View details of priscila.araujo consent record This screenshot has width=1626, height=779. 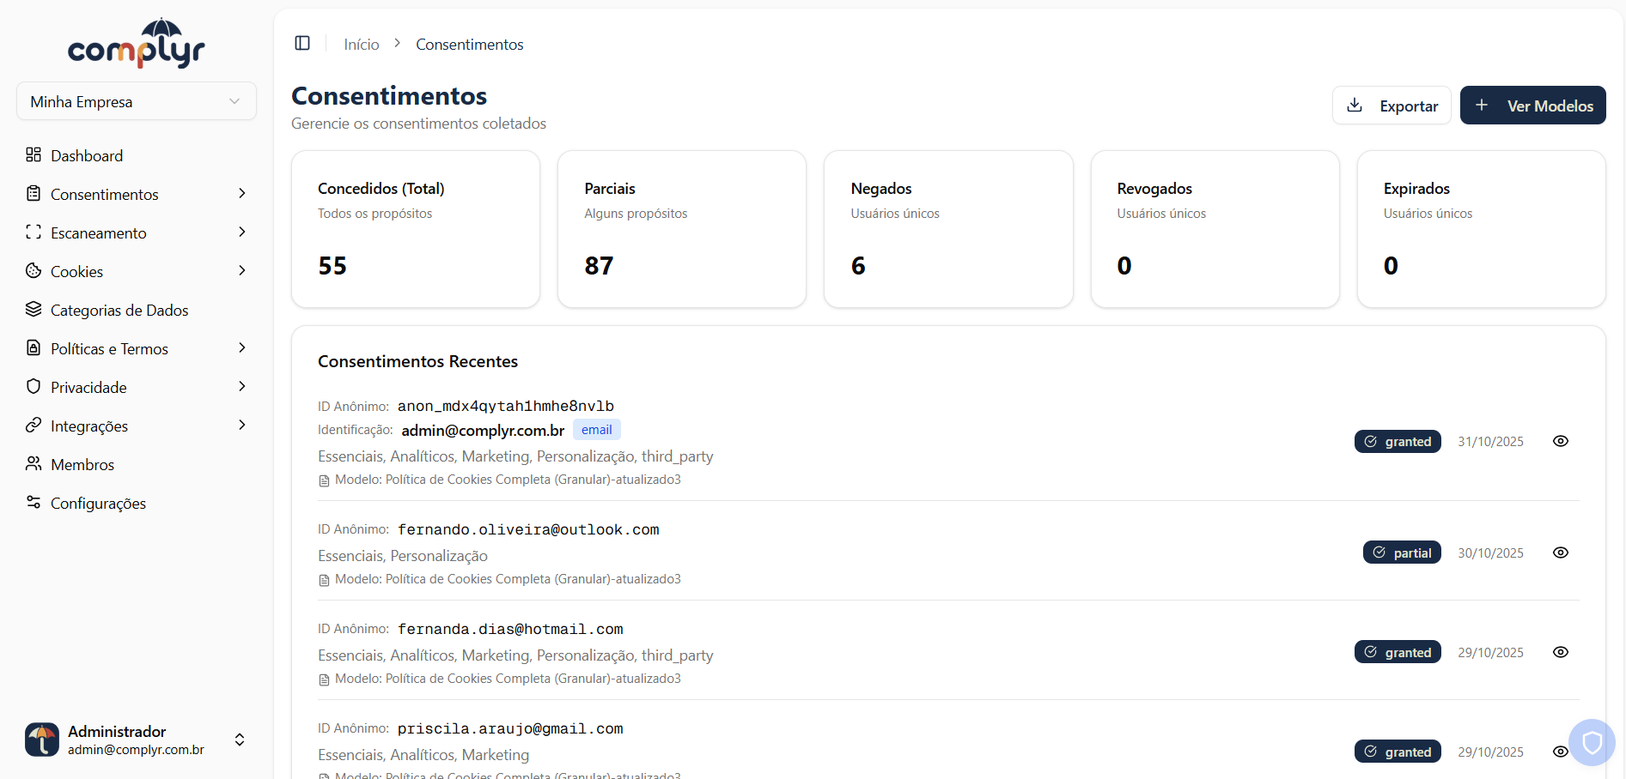click(1562, 752)
